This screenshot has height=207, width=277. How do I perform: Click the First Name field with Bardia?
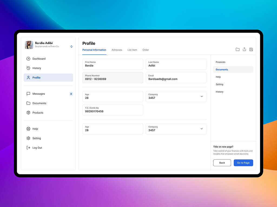pos(113,64)
